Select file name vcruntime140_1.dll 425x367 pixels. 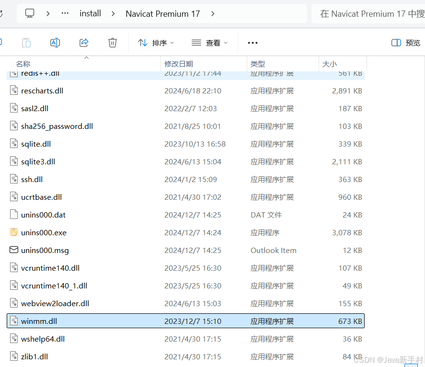[x=54, y=286]
